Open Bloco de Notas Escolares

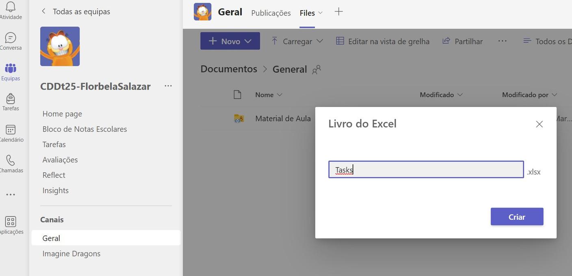point(84,129)
